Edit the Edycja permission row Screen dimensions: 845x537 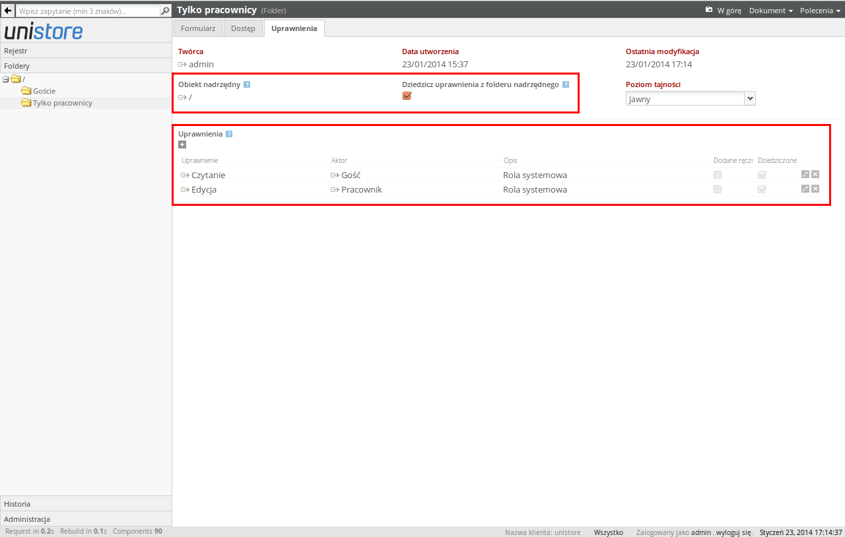(805, 189)
